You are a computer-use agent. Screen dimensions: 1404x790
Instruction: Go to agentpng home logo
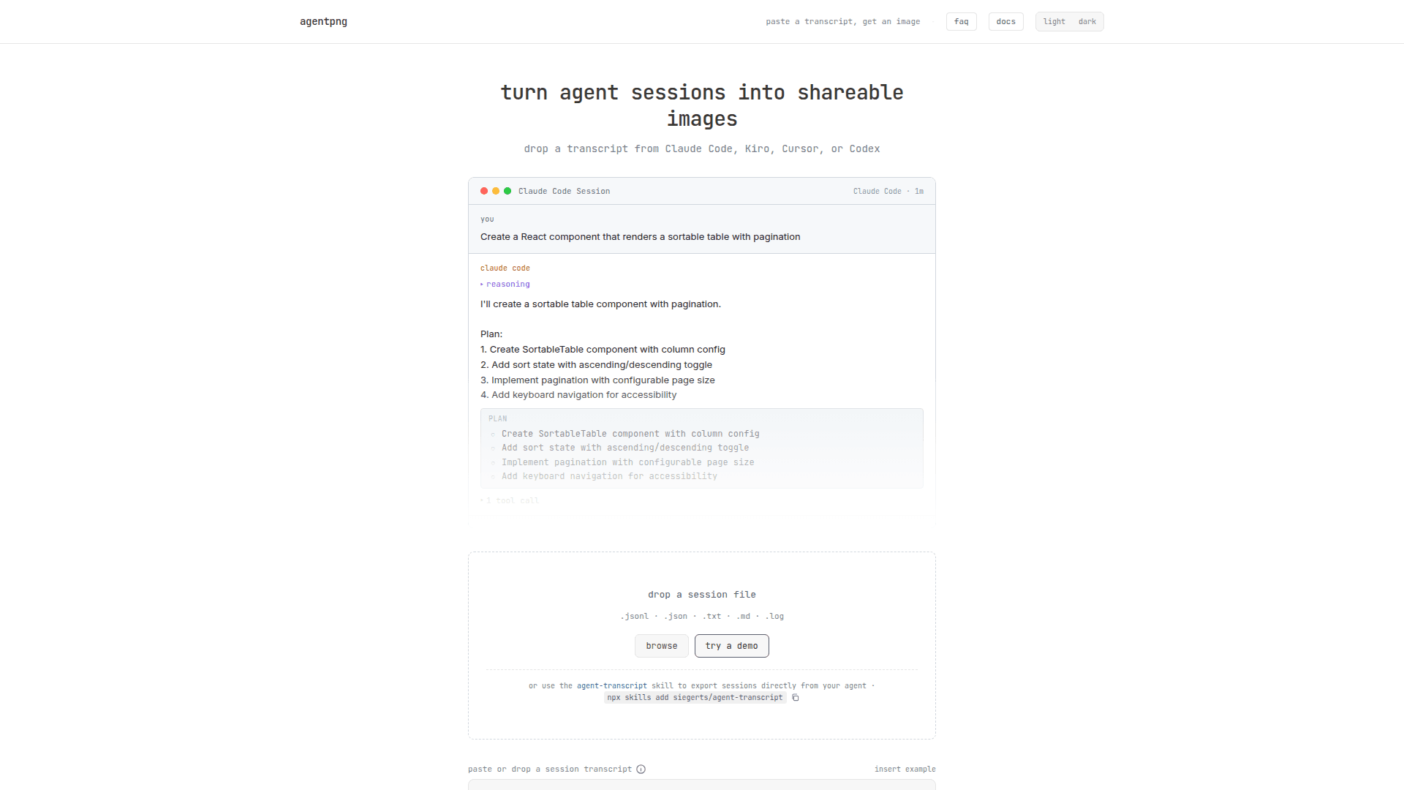(x=323, y=22)
